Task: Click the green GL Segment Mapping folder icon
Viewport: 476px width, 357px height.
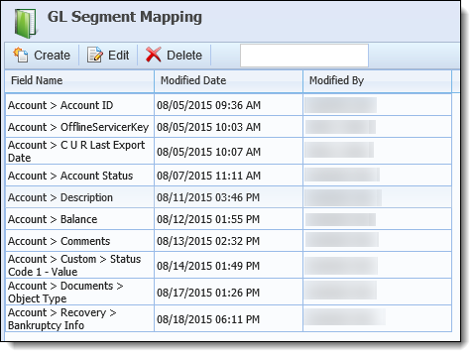Action: pyautogui.click(x=26, y=23)
